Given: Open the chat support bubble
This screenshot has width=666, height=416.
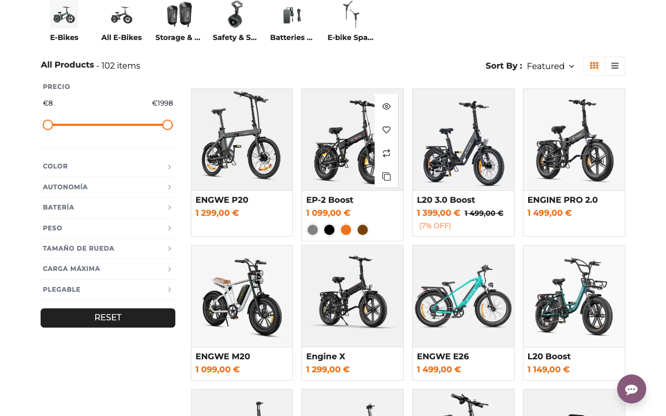Looking at the screenshot, I should pyautogui.click(x=631, y=389).
